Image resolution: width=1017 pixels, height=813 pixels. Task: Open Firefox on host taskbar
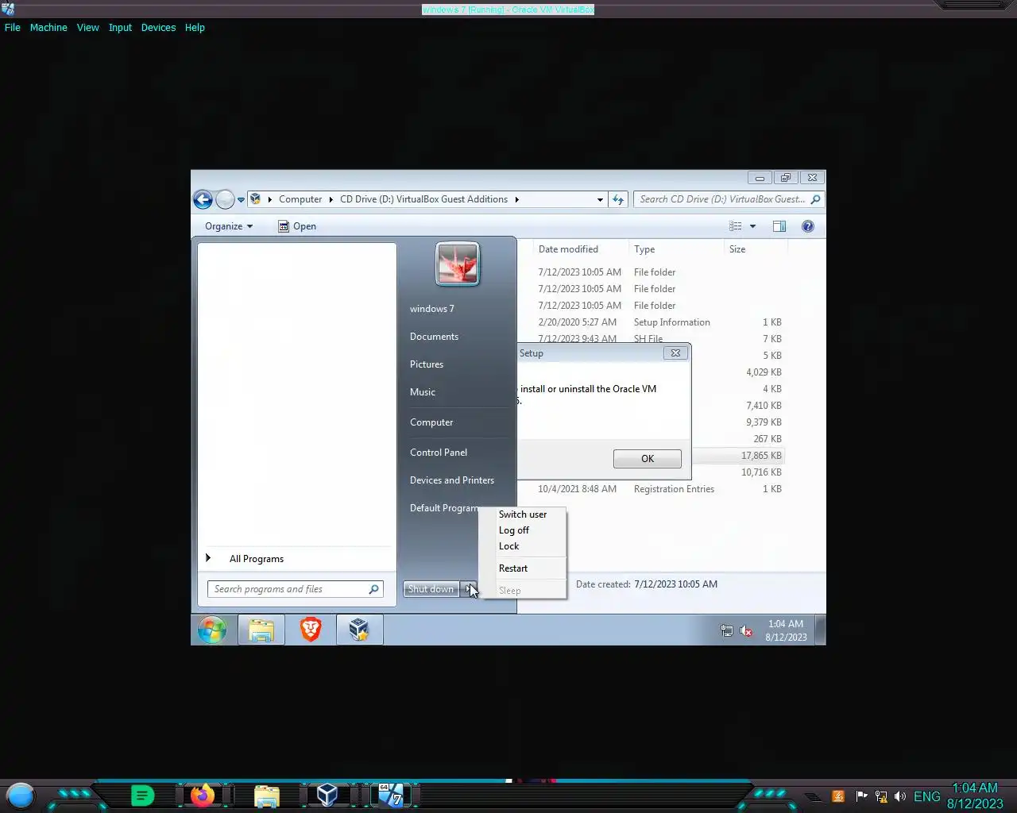[x=202, y=796]
